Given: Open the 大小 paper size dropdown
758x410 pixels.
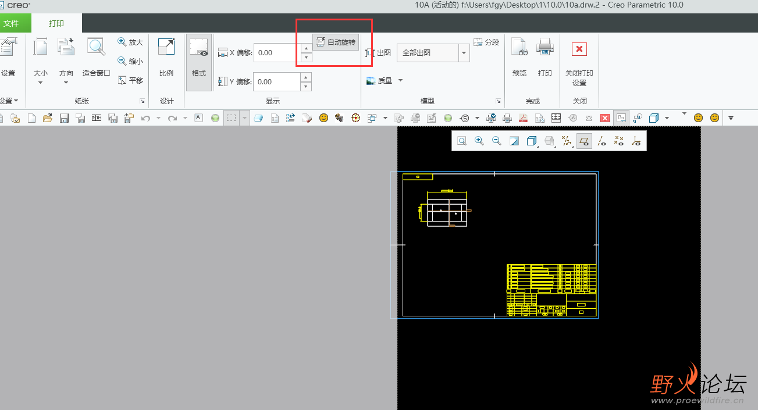Looking at the screenshot, I should 41,61.
